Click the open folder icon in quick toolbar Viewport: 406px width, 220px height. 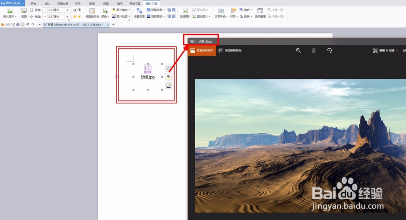coord(3,25)
